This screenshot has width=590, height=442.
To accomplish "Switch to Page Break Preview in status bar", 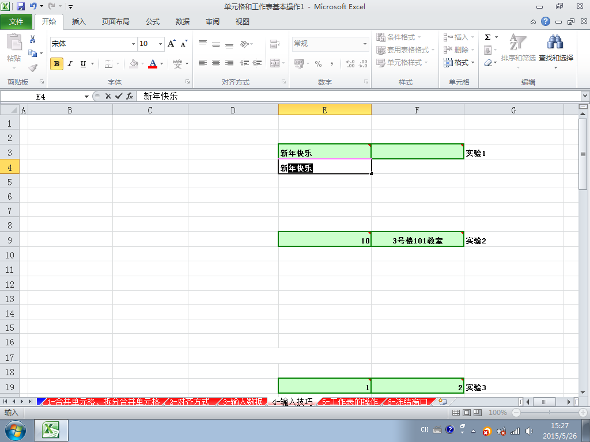I will pos(478,413).
